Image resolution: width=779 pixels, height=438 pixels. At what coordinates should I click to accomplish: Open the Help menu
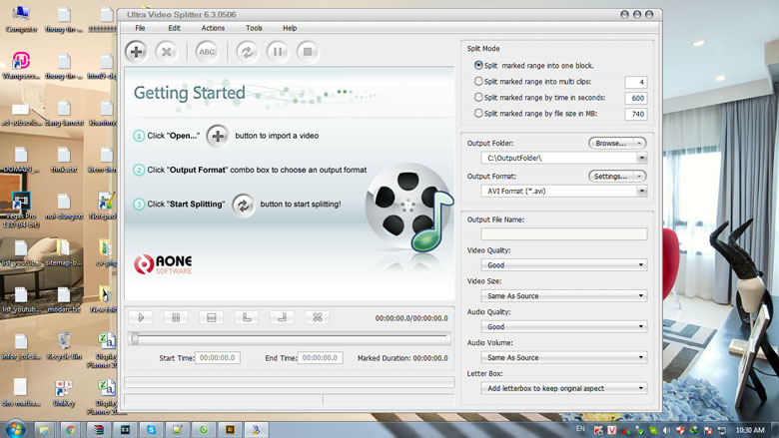point(290,28)
